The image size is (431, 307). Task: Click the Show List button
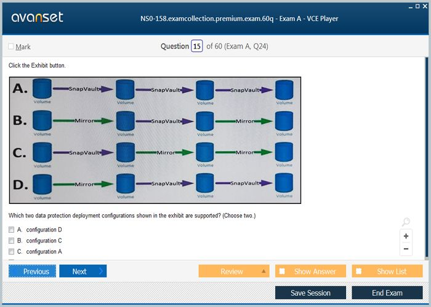pos(387,271)
